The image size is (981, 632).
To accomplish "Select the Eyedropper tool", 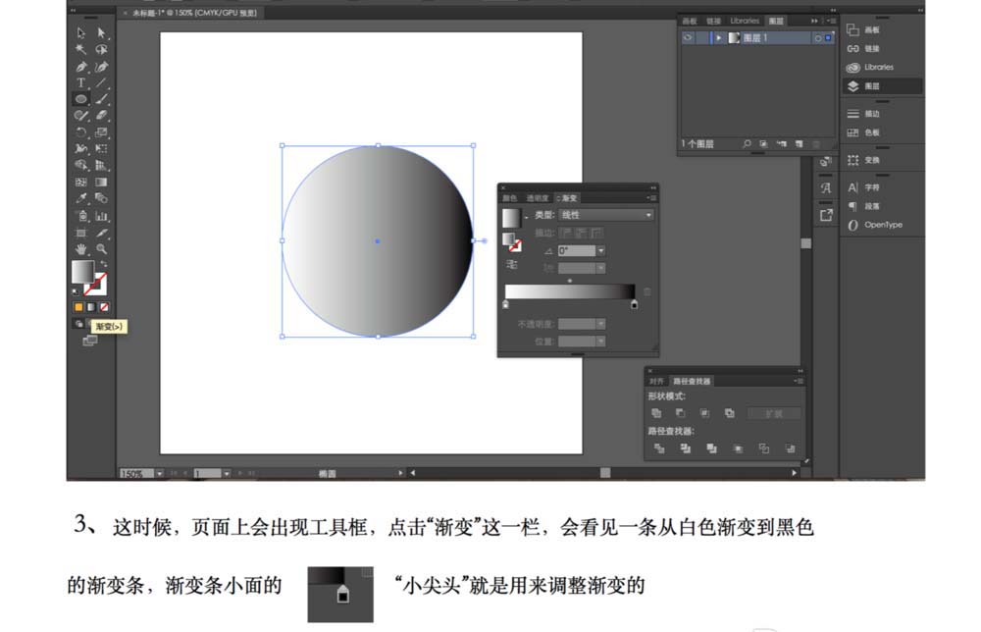I will [x=81, y=198].
